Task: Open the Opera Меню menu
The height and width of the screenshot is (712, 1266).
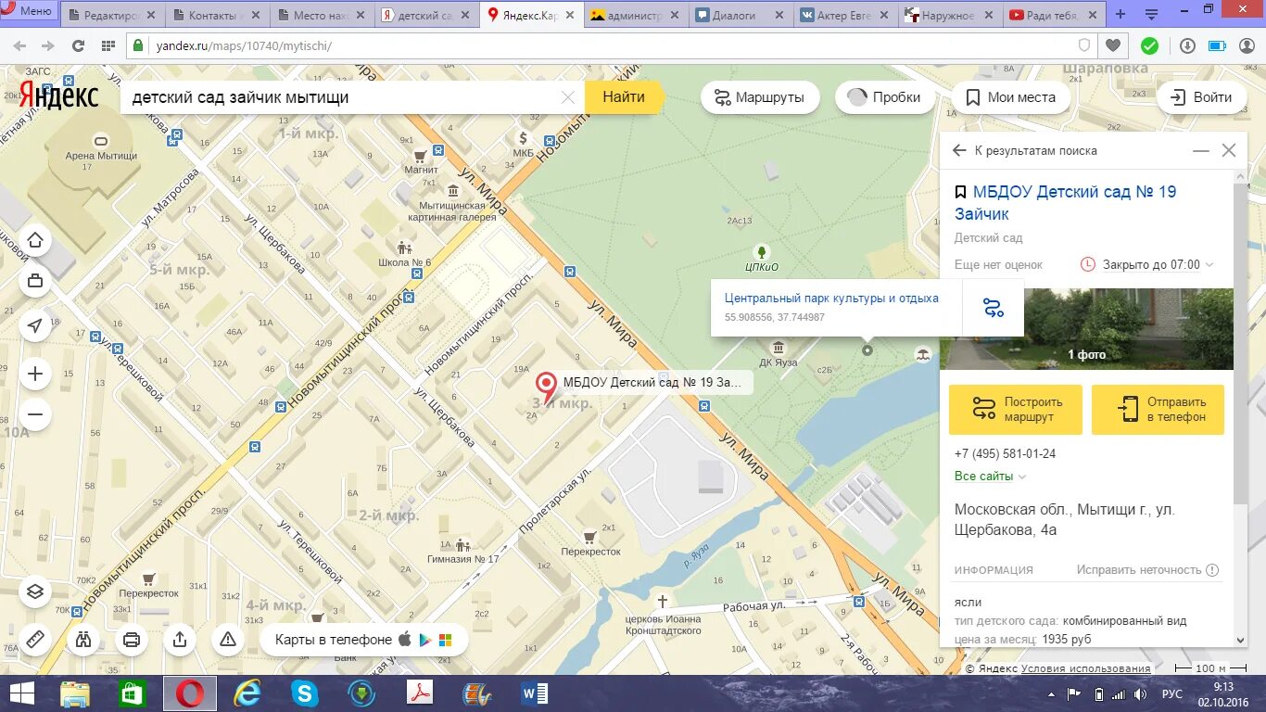Action: [x=29, y=11]
